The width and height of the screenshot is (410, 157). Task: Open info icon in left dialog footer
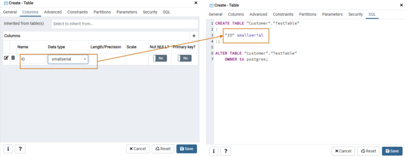[x=8, y=149]
